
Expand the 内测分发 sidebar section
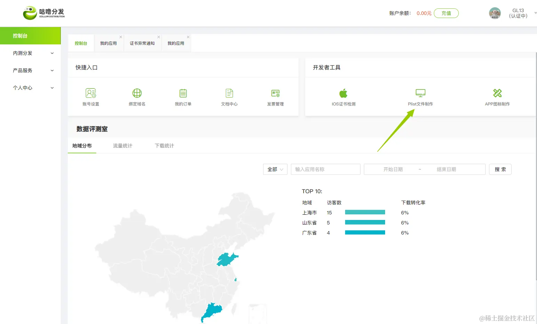31,53
